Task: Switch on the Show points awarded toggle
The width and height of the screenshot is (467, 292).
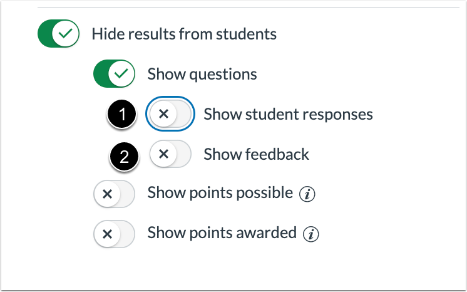Action: 114,234
